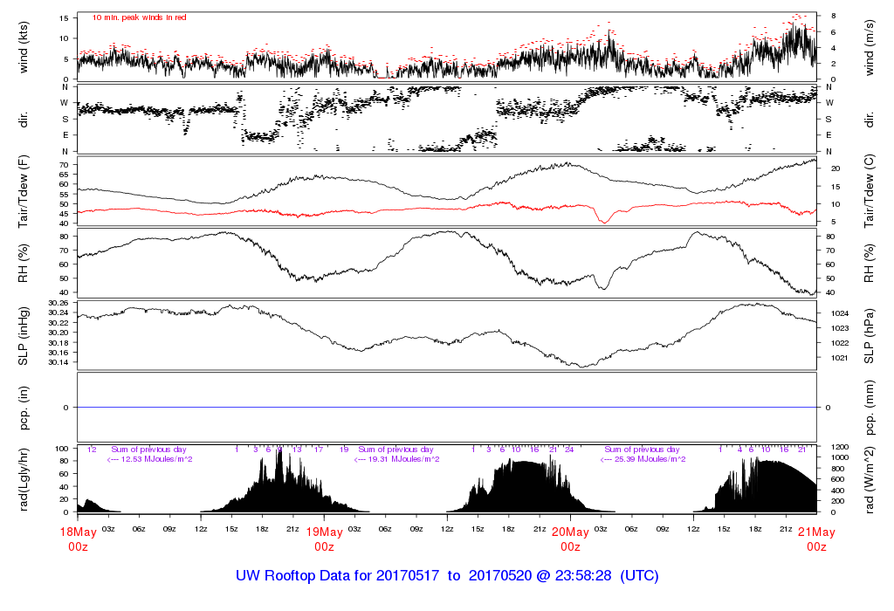Click the 'SLP (hPa)' axis label
This screenshot has width=894, height=611.
pyautogui.click(x=870, y=333)
